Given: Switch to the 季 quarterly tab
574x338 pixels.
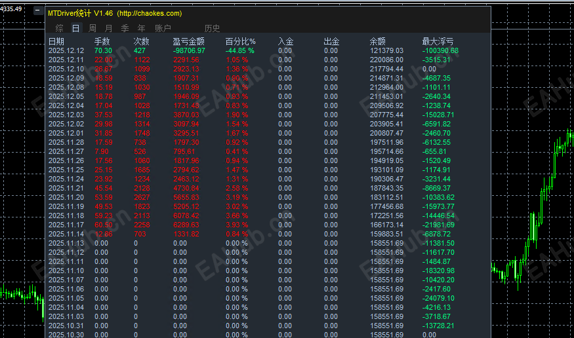Looking at the screenshot, I should point(125,28).
